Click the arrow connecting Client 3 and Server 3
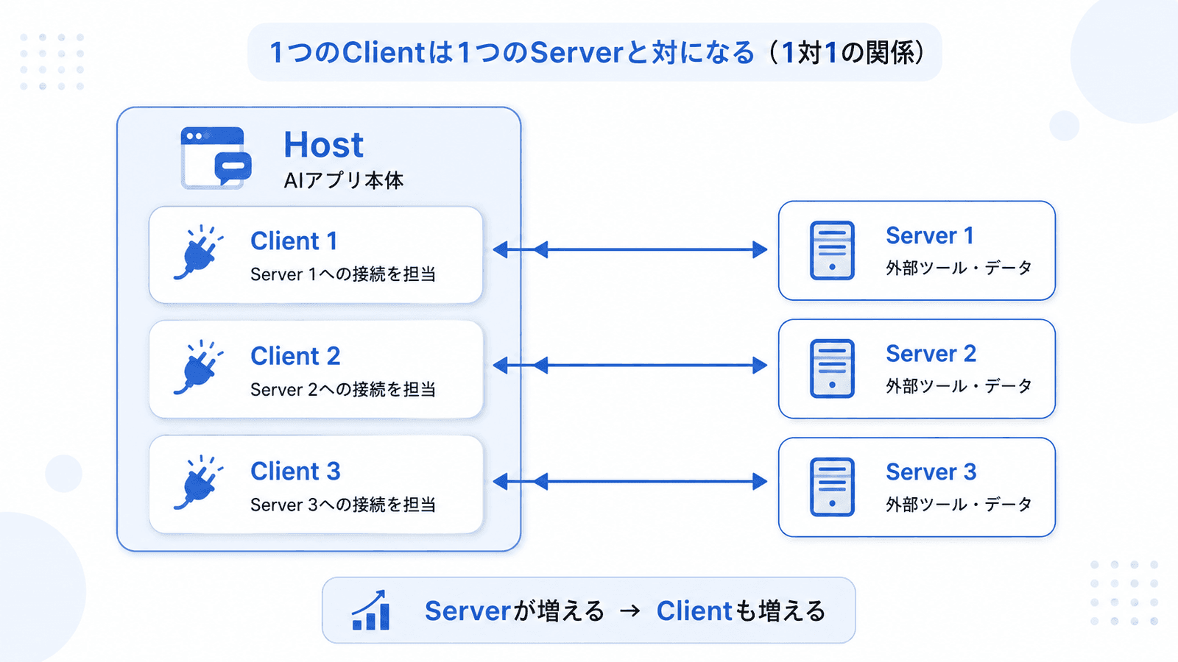The image size is (1178, 662). 630,482
